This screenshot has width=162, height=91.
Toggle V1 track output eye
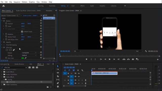[x=79, y=77]
